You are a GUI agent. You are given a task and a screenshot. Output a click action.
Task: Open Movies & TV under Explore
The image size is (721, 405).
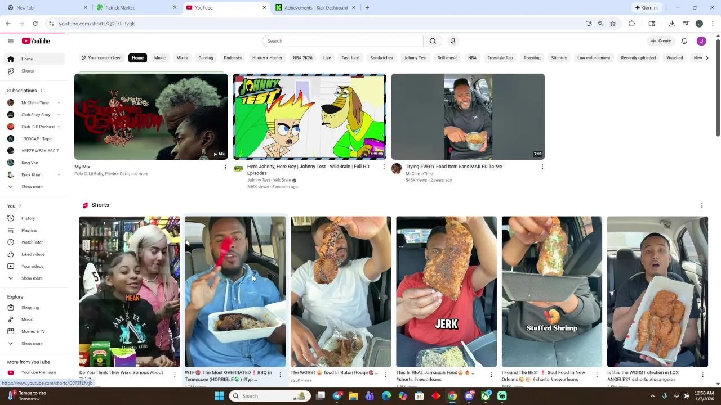33,331
